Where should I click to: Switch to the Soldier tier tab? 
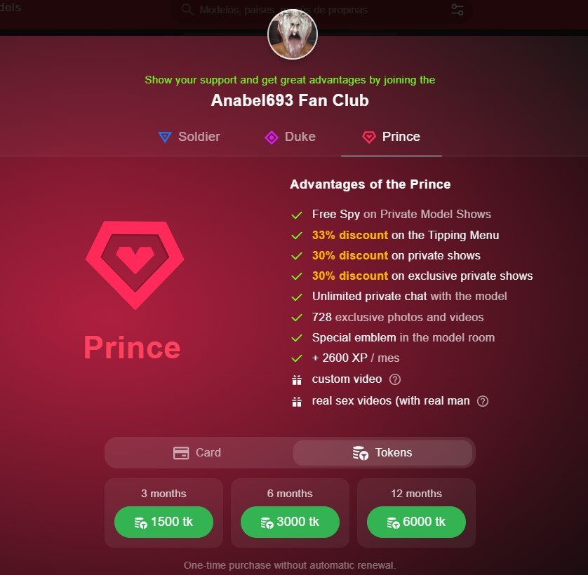point(189,137)
